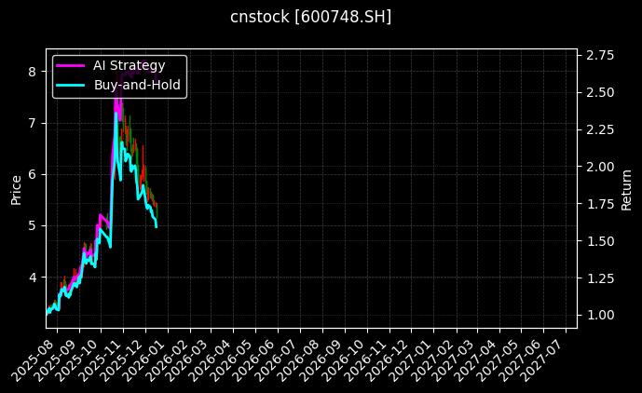This screenshot has width=642, height=393.
Task: Click the 2.00 return tick label
Action: (599, 167)
